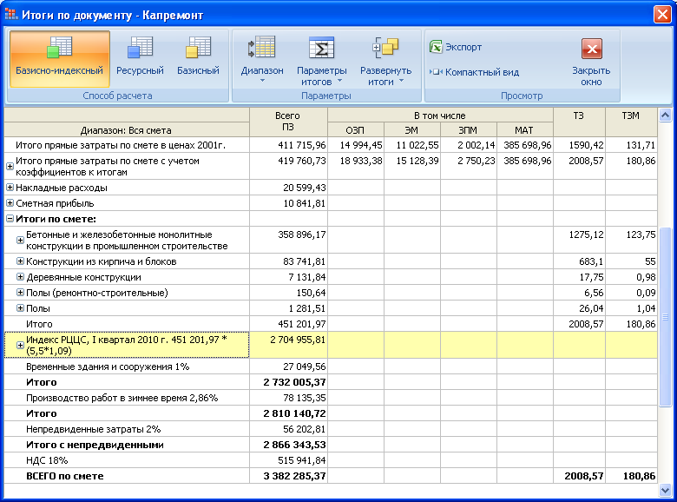Expand the Сметная прибыль row
Screen dimensions: 677x502
(x=10, y=203)
